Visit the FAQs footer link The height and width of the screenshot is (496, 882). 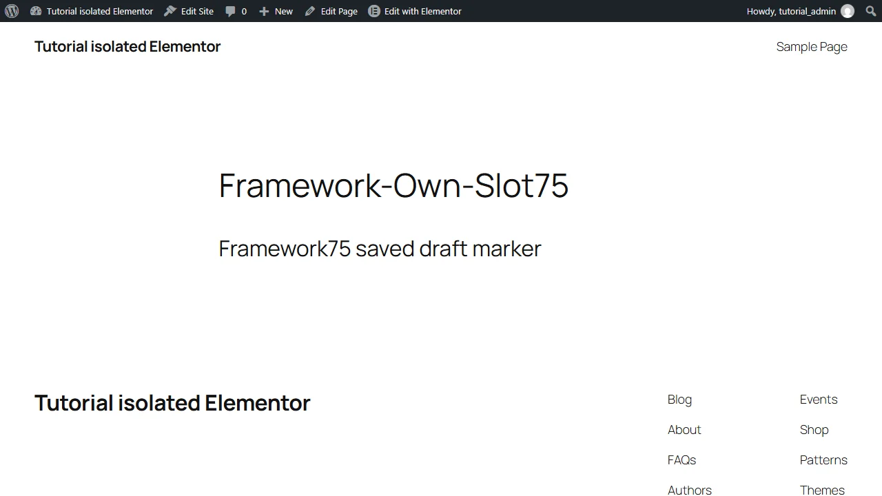pos(681,460)
